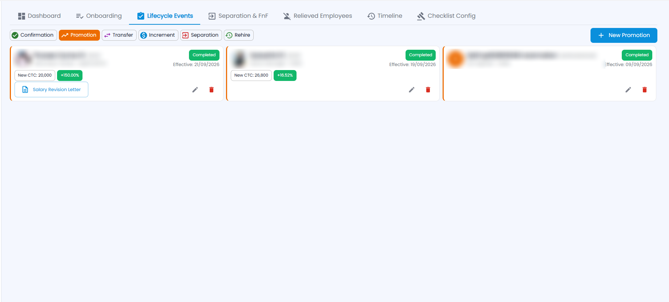
Task: Filter by Confirmation events
Action: click(x=33, y=35)
